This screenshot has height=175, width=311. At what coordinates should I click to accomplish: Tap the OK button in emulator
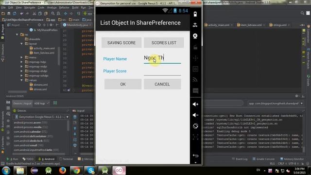[123, 84]
